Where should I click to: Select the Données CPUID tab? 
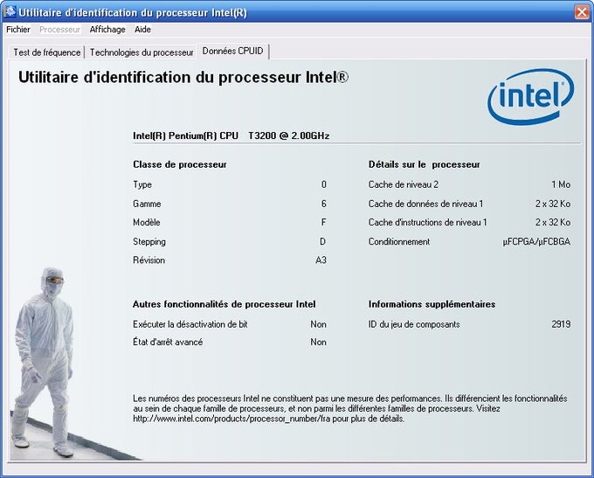232,51
